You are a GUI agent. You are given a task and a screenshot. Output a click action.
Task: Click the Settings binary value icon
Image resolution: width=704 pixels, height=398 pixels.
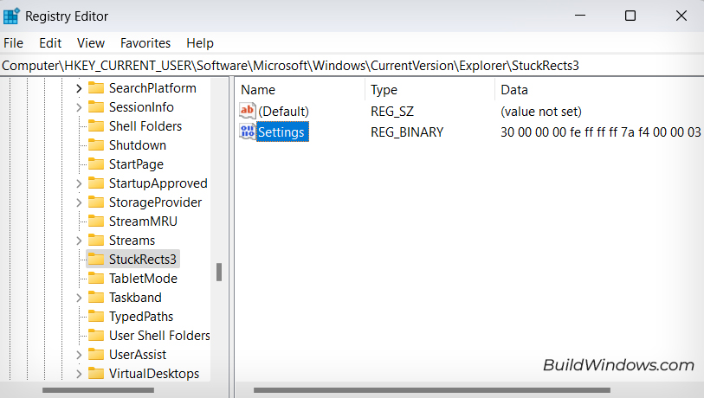tap(248, 132)
